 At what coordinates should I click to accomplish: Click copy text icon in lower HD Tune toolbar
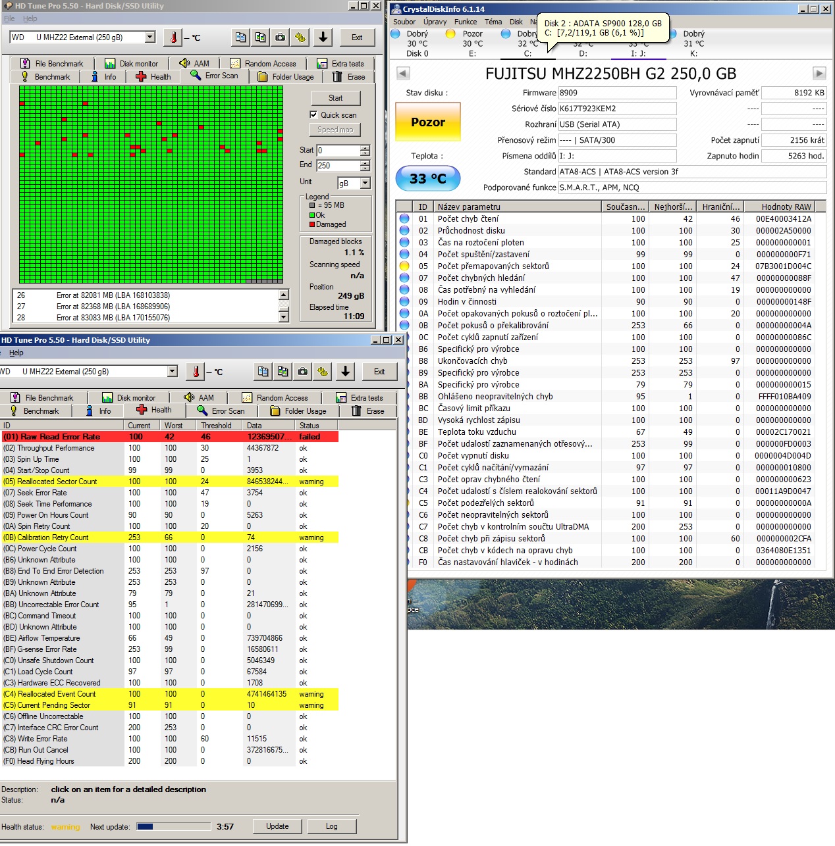(x=263, y=372)
